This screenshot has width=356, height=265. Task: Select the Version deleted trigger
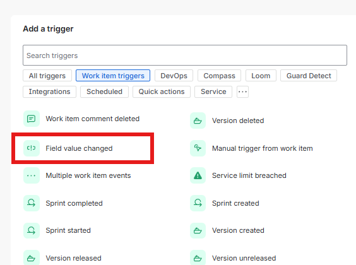click(x=227, y=121)
